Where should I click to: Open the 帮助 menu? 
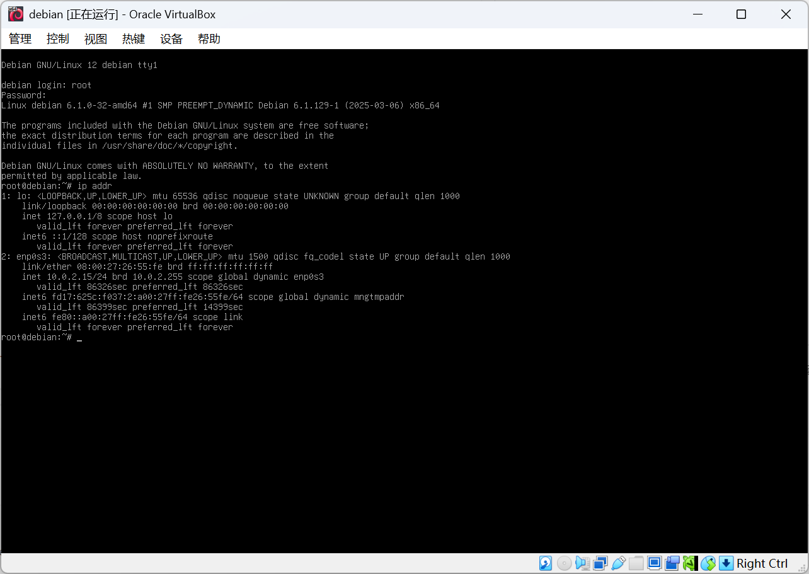pyautogui.click(x=209, y=39)
